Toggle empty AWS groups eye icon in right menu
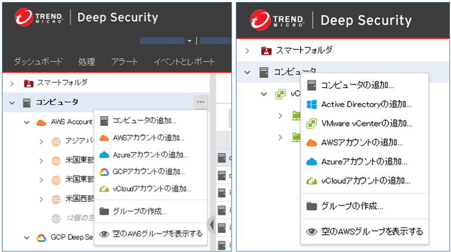451x252 pixels. tap(311, 231)
